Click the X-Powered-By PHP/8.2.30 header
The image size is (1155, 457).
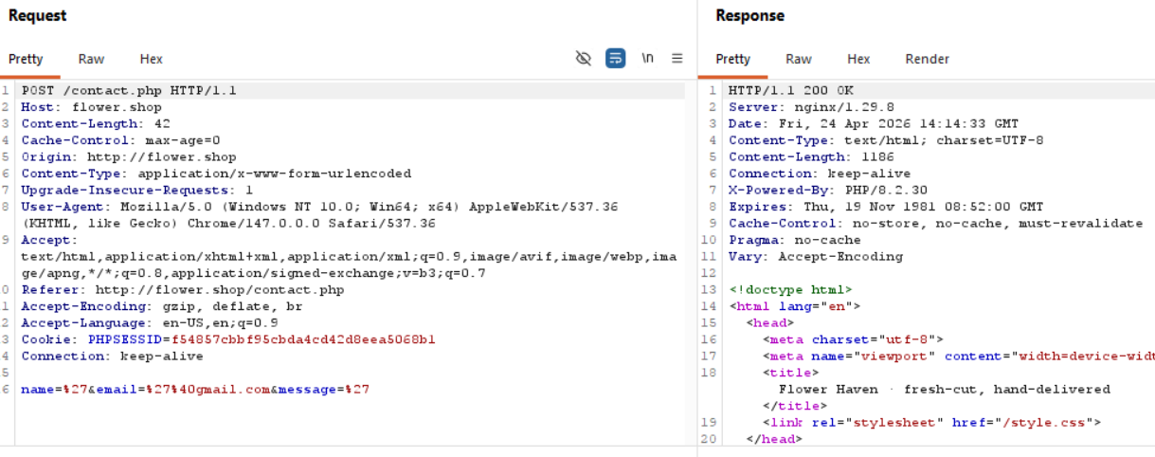[x=832, y=191]
